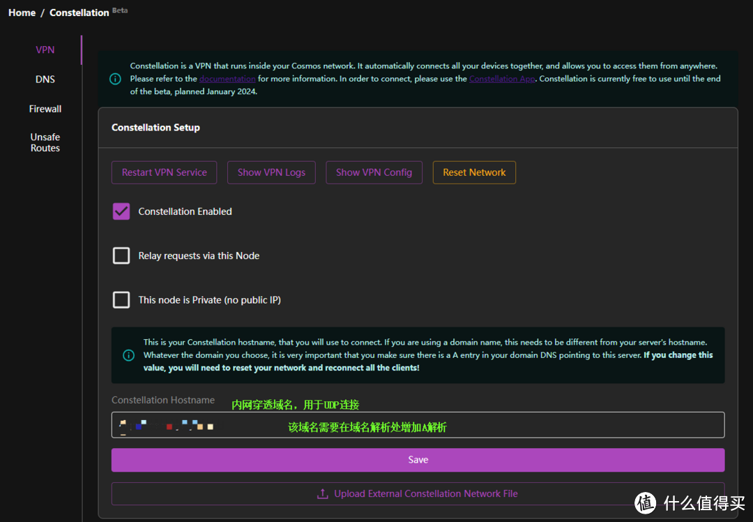753x522 pixels.
Task: Open the Constellation App link
Action: point(502,78)
